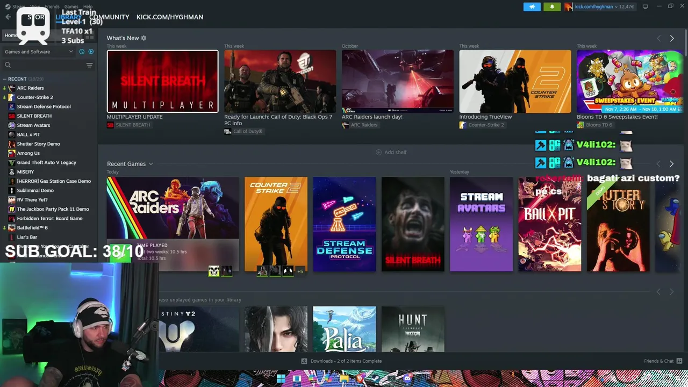Image resolution: width=688 pixels, height=387 pixels.
Task: Open Bloons TD 6 Sweepstakes Event card
Action: 630,81
